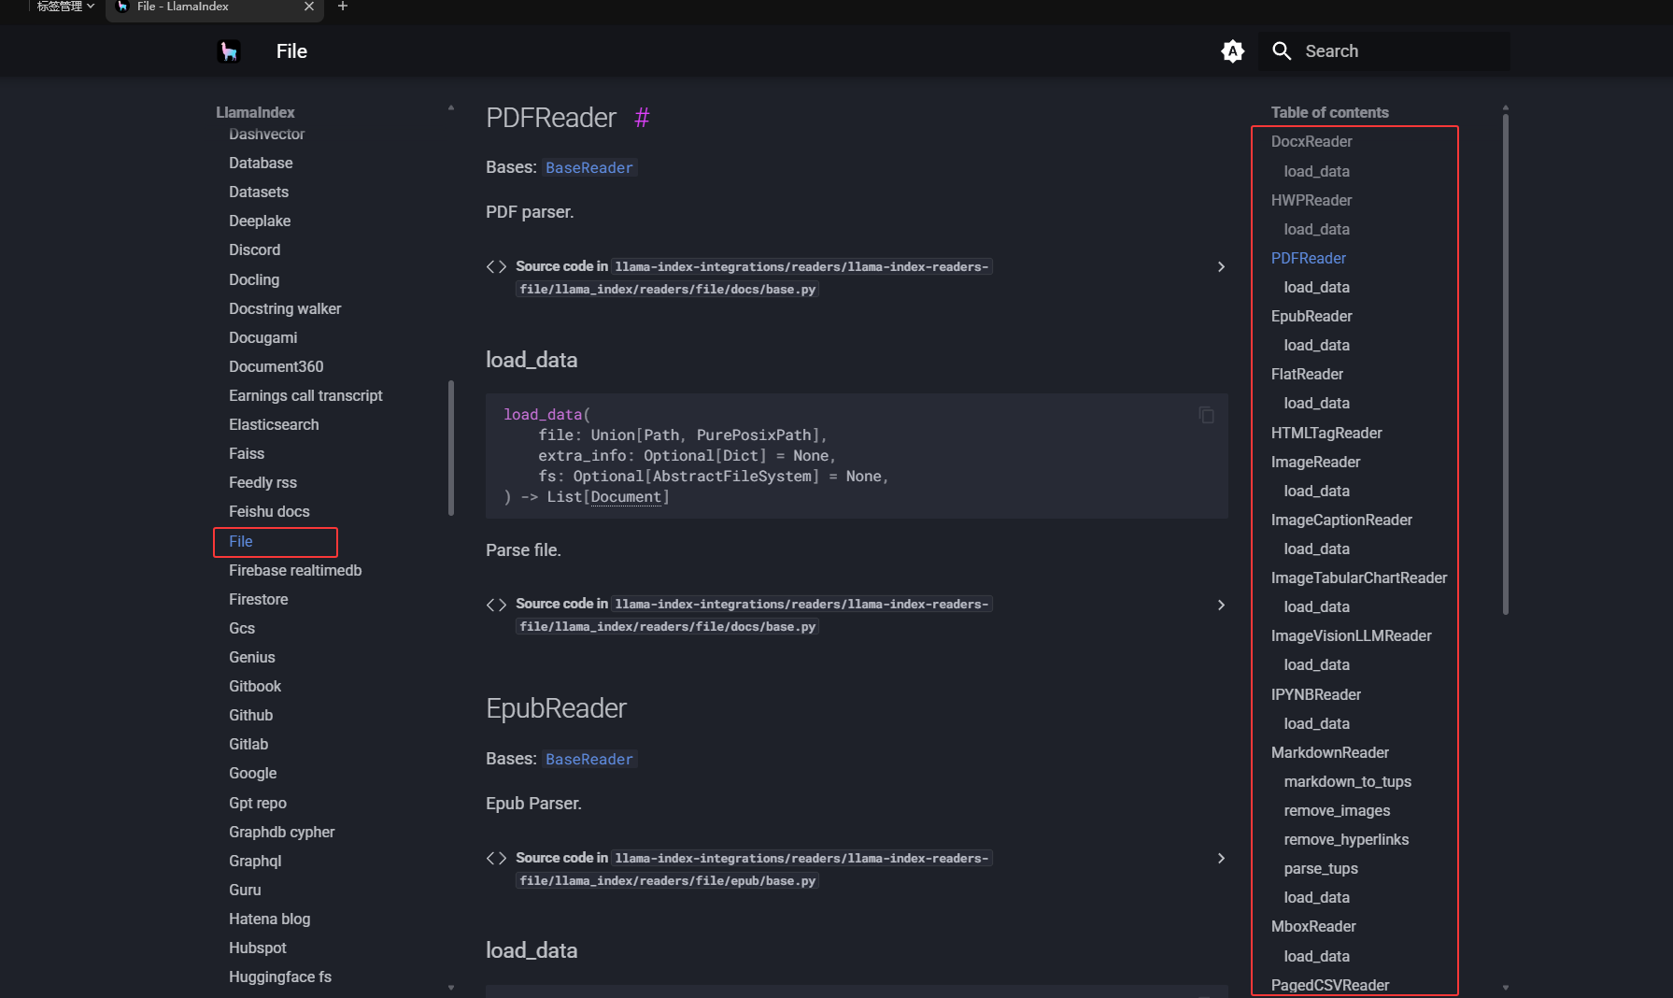This screenshot has width=1673, height=998.
Task: Open Earnings call transcript in sidebar
Action: [305, 395]
